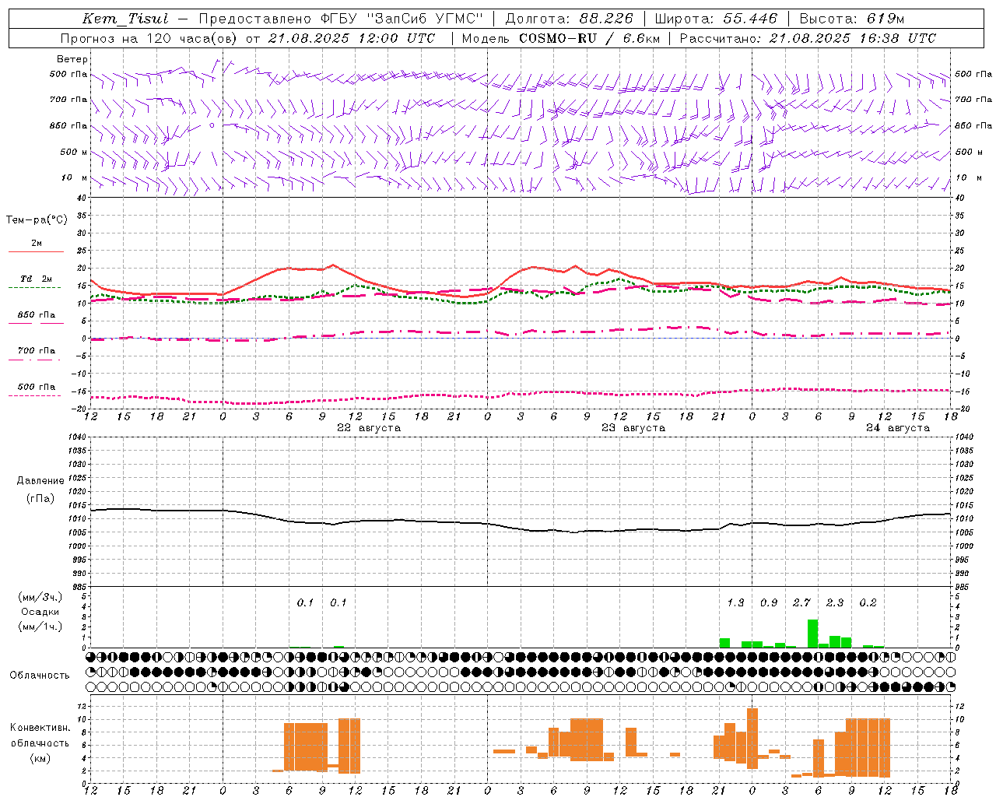This screenshot has width=996, height=797.
Task: Click the 2.7 precipitation amount value
Action: [x=801, y=602]
